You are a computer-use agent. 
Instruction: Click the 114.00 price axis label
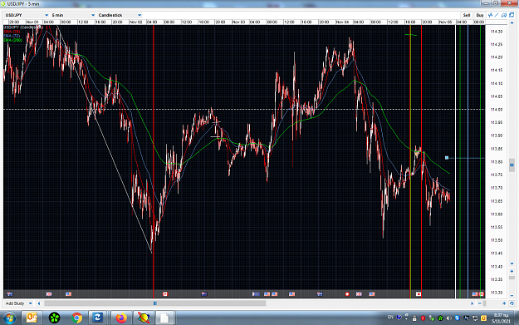[x=497, y=110]
